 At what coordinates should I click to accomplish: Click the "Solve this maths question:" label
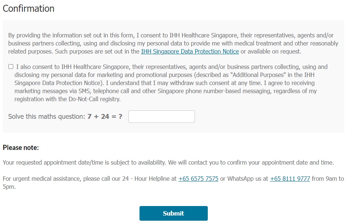coord(47,117)
